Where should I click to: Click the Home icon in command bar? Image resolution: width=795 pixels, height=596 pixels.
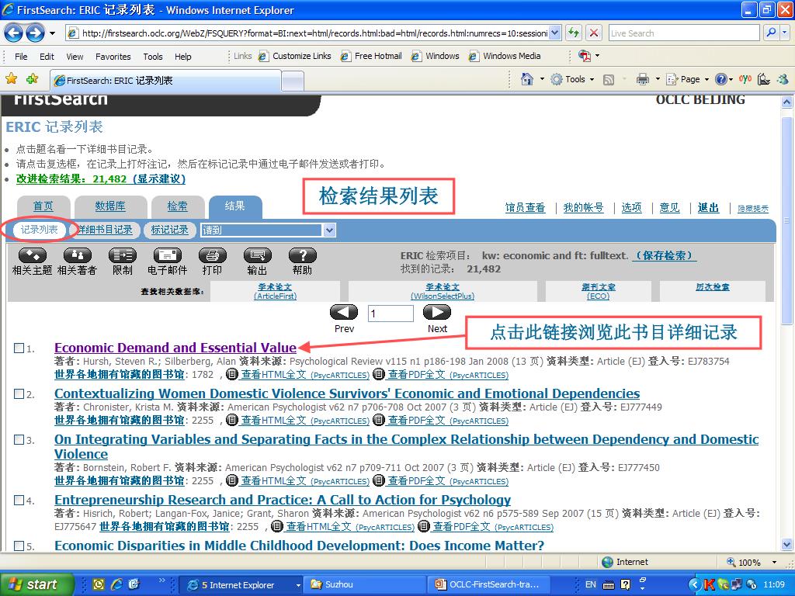coord(527,79)
